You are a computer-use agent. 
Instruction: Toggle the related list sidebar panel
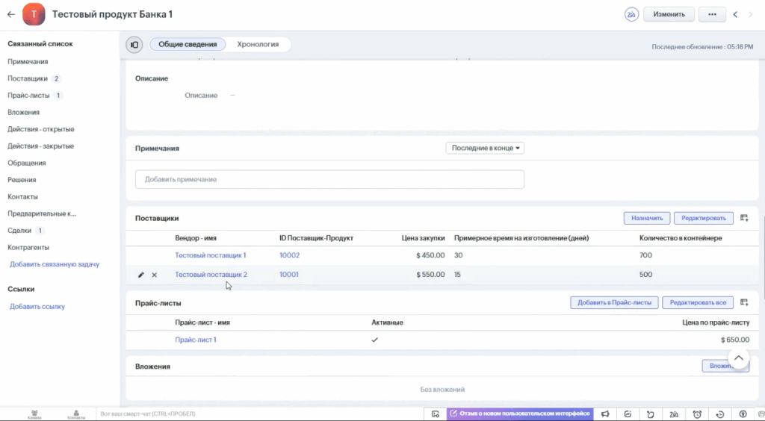pyautogui.click(x=134, y=45)
